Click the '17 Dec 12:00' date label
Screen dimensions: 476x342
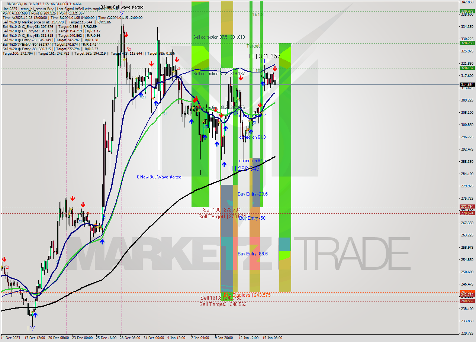[35, 338]
